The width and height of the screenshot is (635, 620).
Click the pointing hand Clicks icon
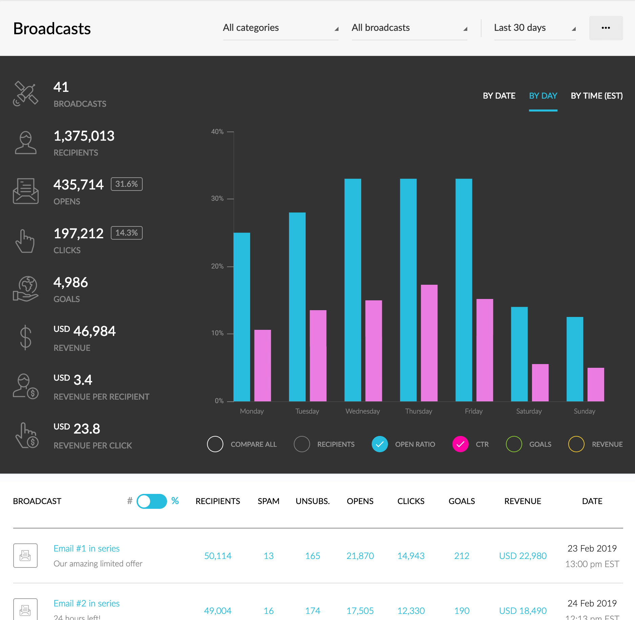pyautogui.click(x=25, y=241)
